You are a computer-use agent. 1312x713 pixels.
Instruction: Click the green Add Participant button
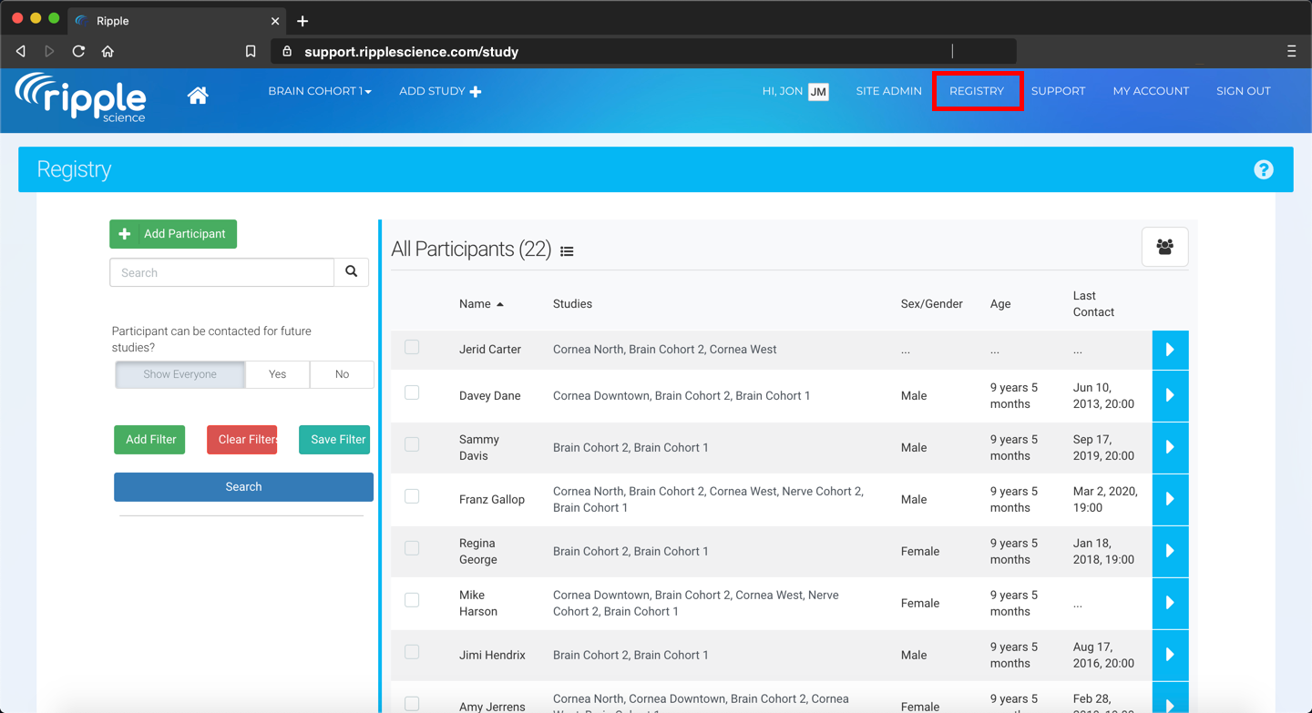pos(173,234)
